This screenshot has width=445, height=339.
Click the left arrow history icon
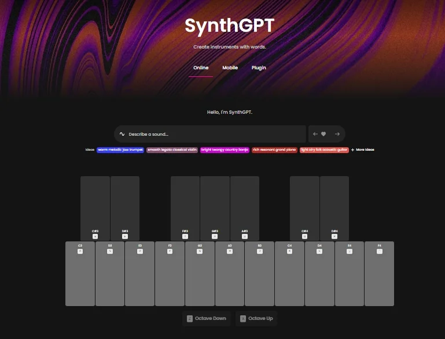point(315,134)
